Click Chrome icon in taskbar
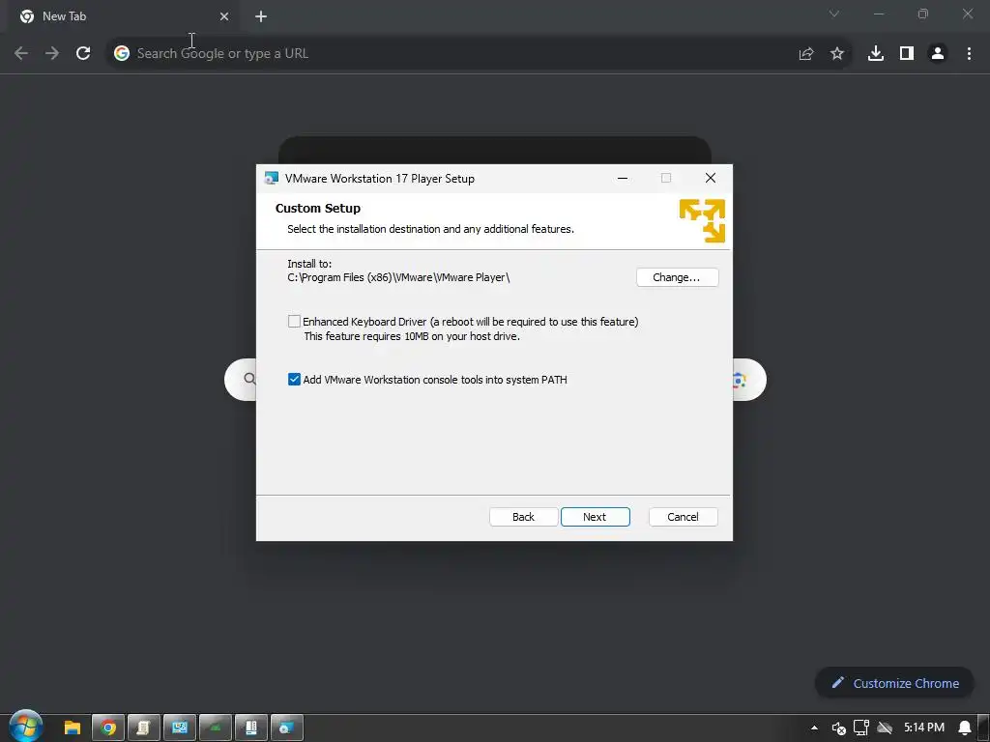The height and width of the screenshot is (742, 990). pyautogui.click(x=108, y=728)
